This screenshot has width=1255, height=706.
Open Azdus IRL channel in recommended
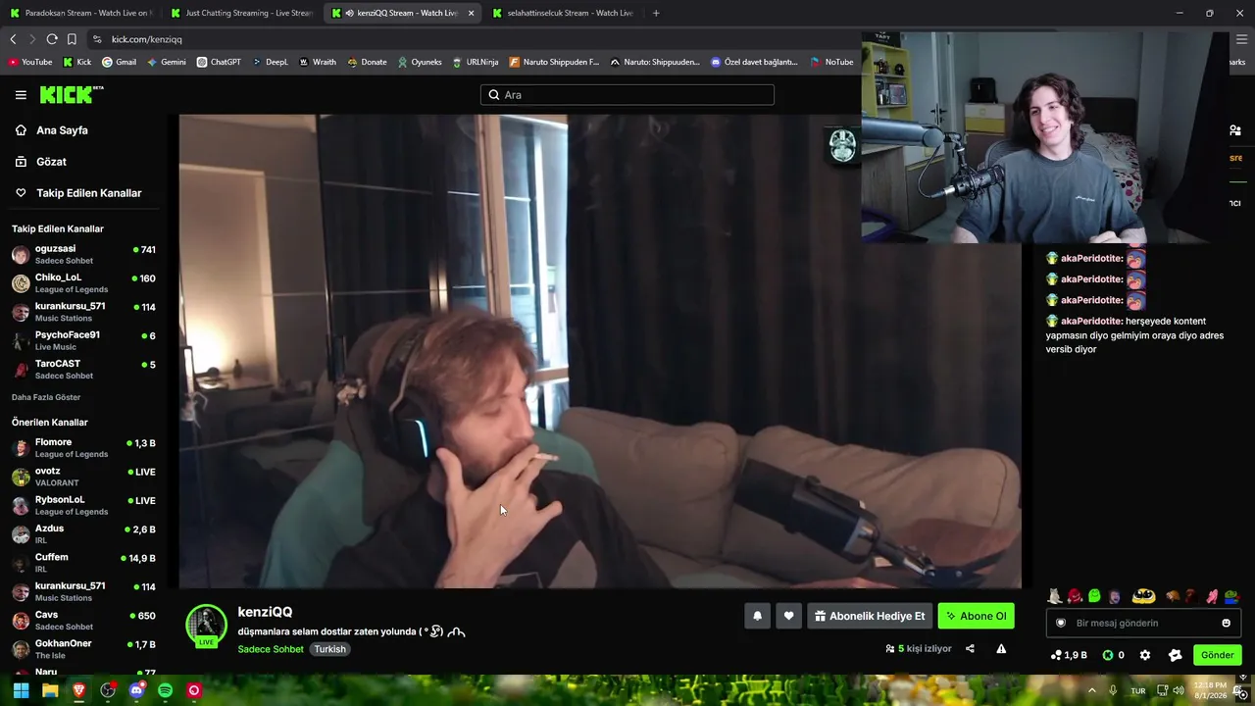(83, 534)
